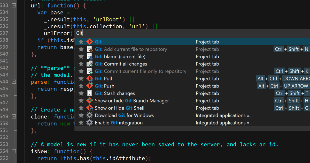Click the Git Push icon

tap(89, 86)
